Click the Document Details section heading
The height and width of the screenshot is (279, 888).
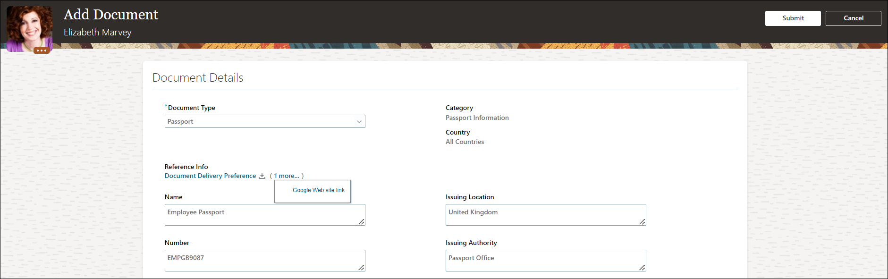(x=198, y=78)
